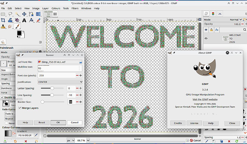Click Font size plus stepper
Viewport: 247px width, 144px height.
(x=80, y=75)
